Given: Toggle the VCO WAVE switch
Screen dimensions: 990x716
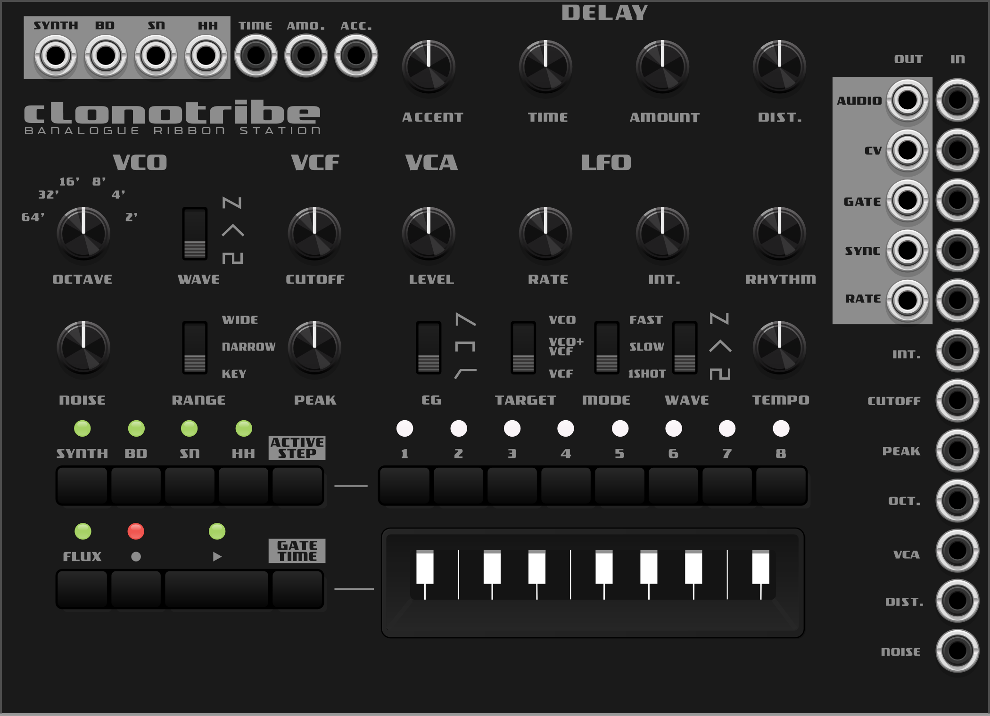Looking at the screenshot, I should click(195, 234).
